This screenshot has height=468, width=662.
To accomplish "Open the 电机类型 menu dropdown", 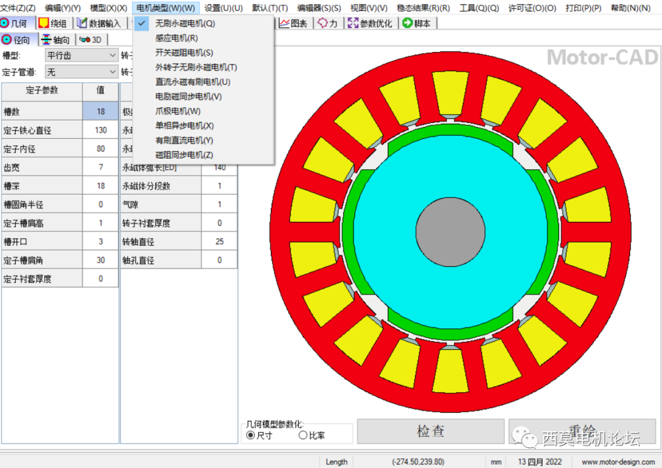I will (x=165, y=7).
